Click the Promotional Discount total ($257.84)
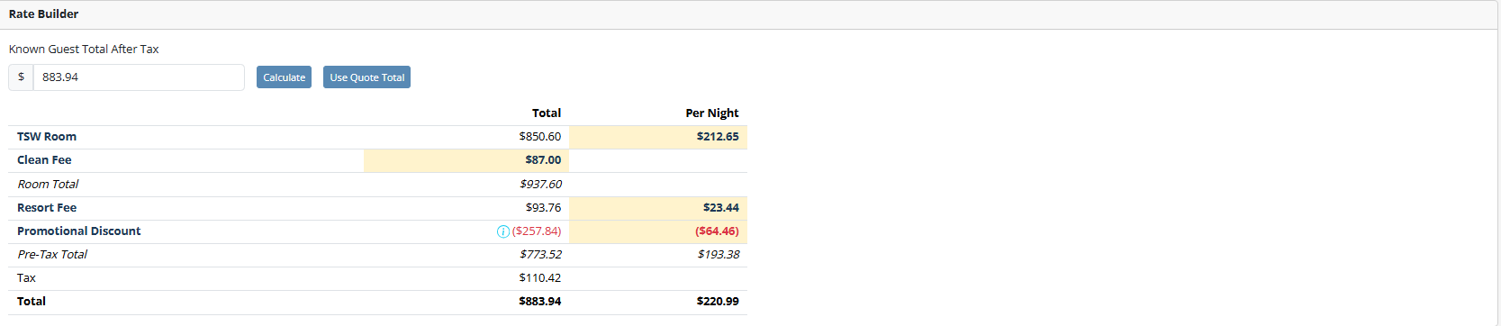This screenshot has width=1501, height=326. [537, 231]
